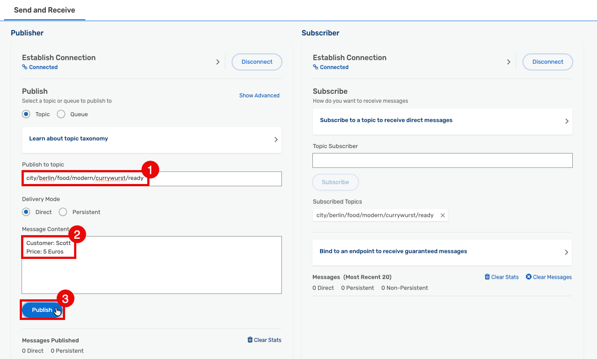
Task: Click the Publisher Clear Stats trash icon
Action: tap(250, 340)
